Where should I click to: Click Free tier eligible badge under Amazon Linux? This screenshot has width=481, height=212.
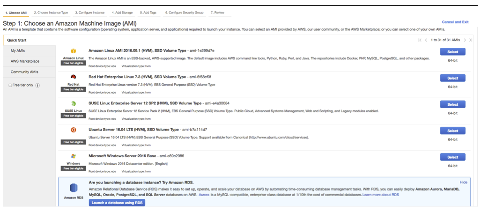74,63
